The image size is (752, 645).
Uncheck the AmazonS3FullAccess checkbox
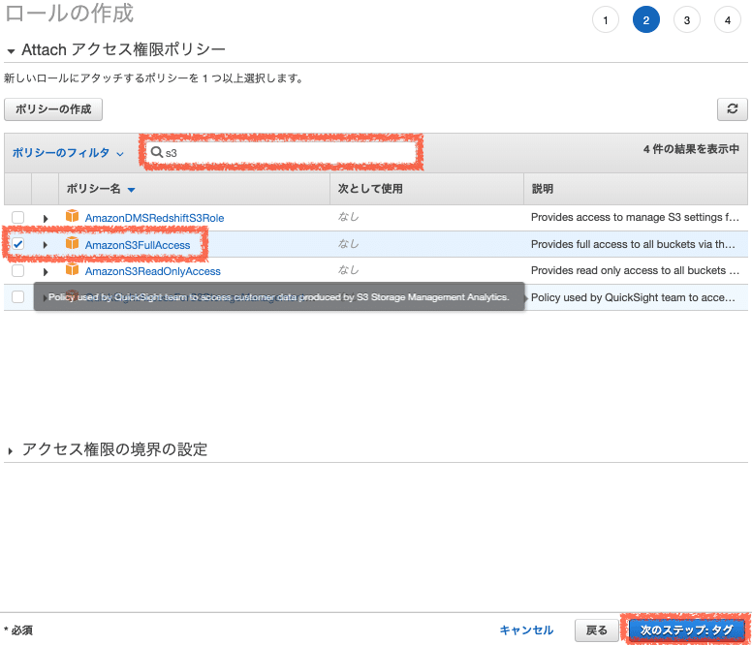point(17,244)
